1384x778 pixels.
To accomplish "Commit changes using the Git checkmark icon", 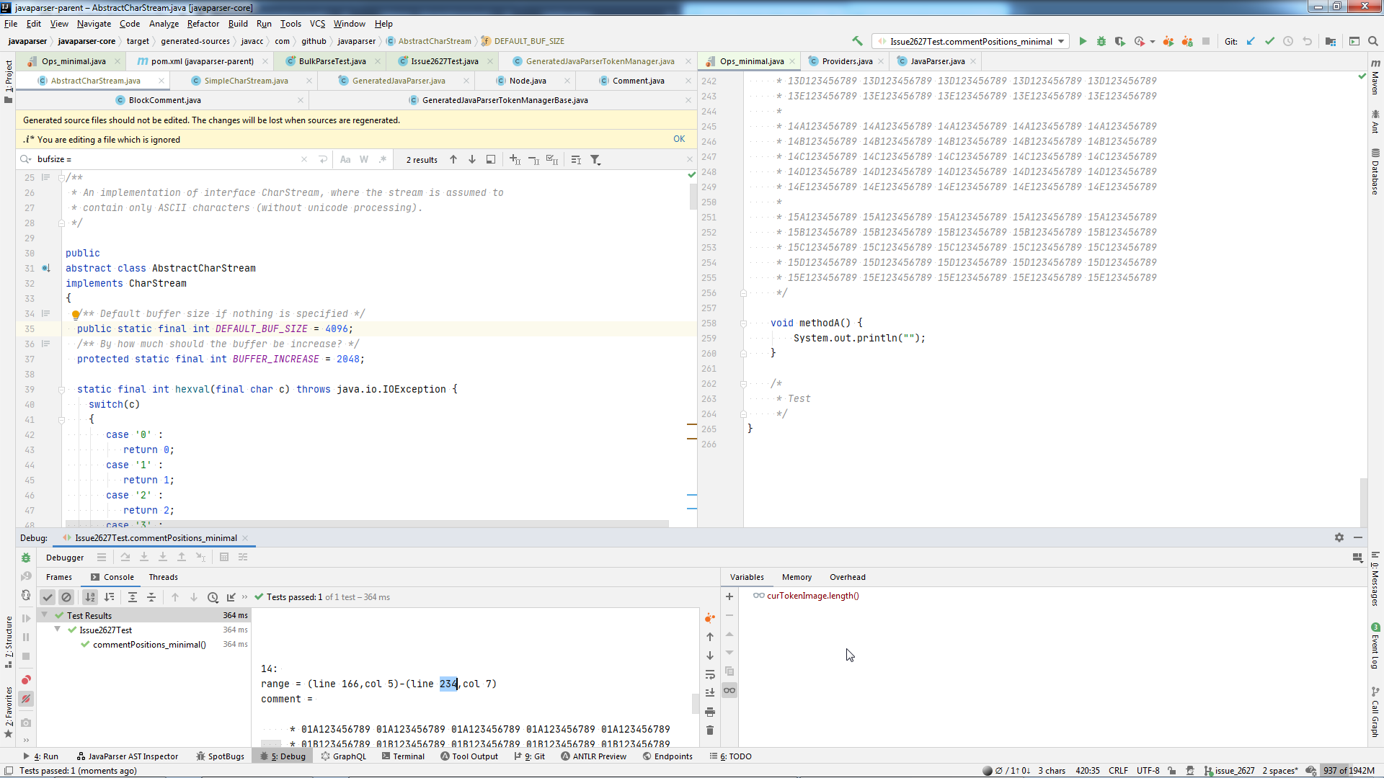I will 1269,41.
